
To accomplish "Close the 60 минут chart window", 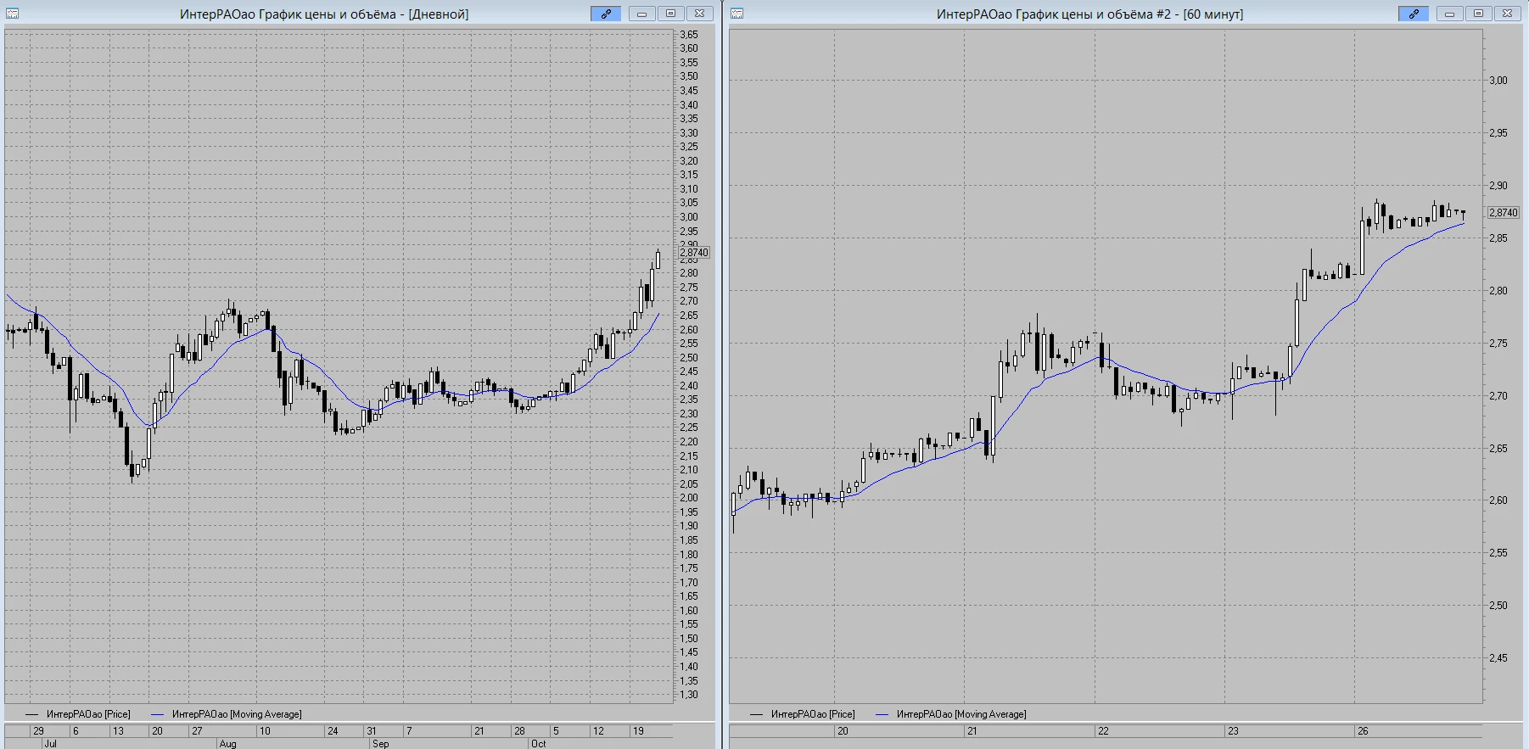I will [x=1507, y=14].
